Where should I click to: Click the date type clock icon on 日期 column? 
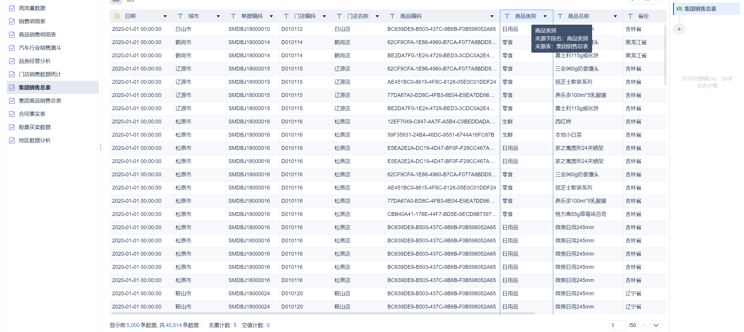(x=117, y=16)
